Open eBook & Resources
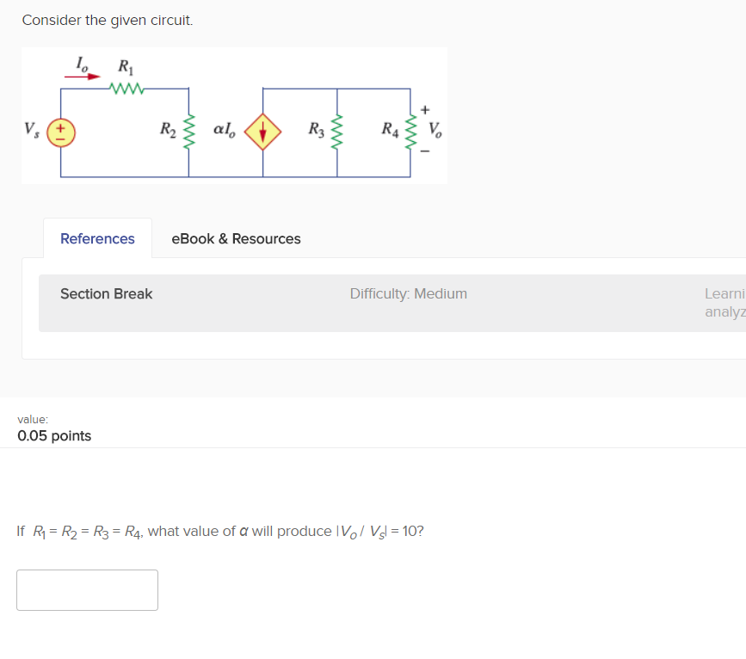This screenshot has height=659, width=746. click(236, 239)
